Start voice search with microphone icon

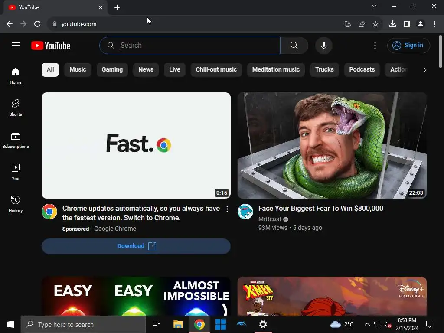click(323, 45)
